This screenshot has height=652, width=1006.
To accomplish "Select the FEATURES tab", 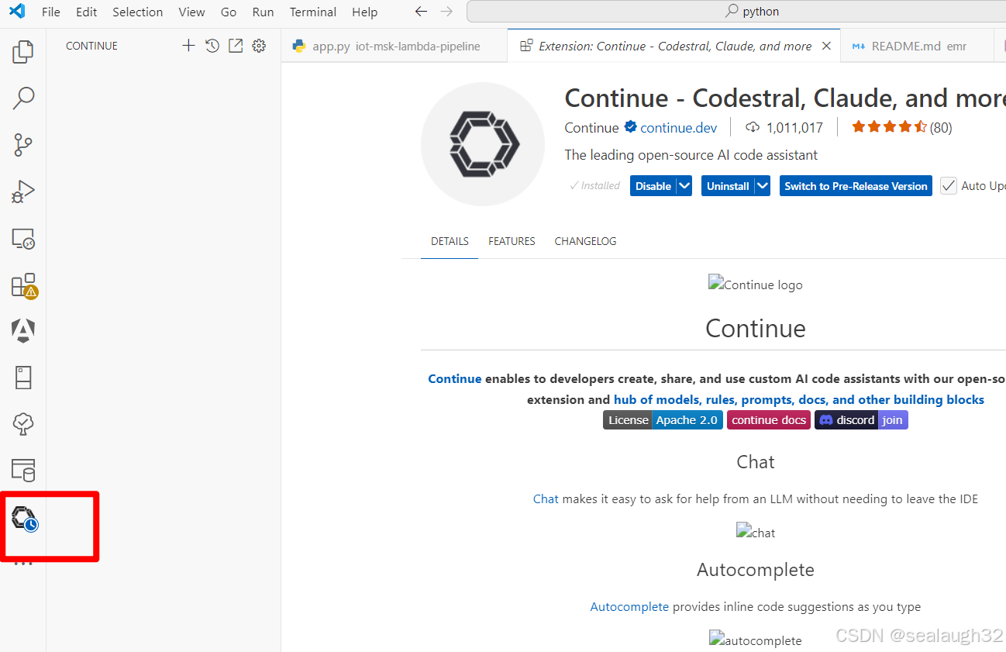I will pos(512,241).
